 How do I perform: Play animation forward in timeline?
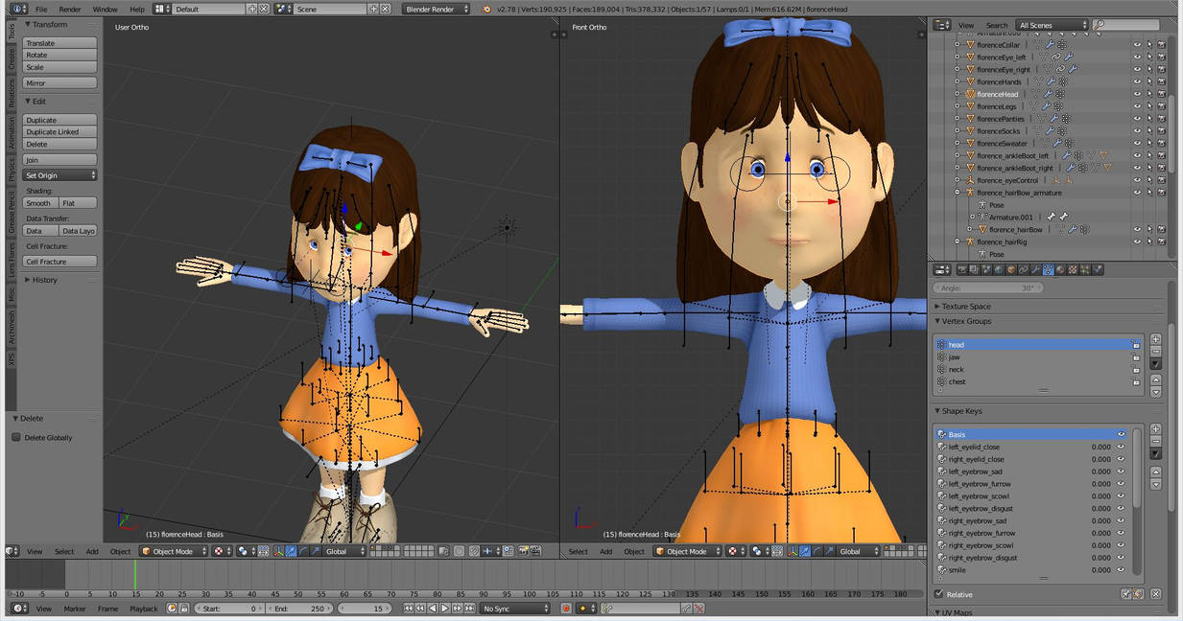click(445, 609)
